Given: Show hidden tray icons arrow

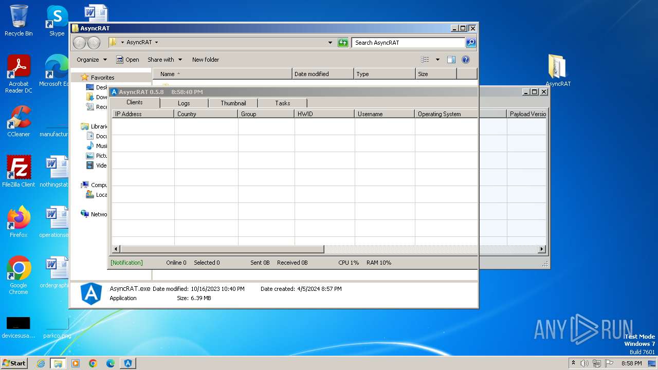Looking at the screenshot, I should [573, 363].
